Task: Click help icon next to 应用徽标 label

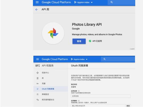Action: click(79, 101)
